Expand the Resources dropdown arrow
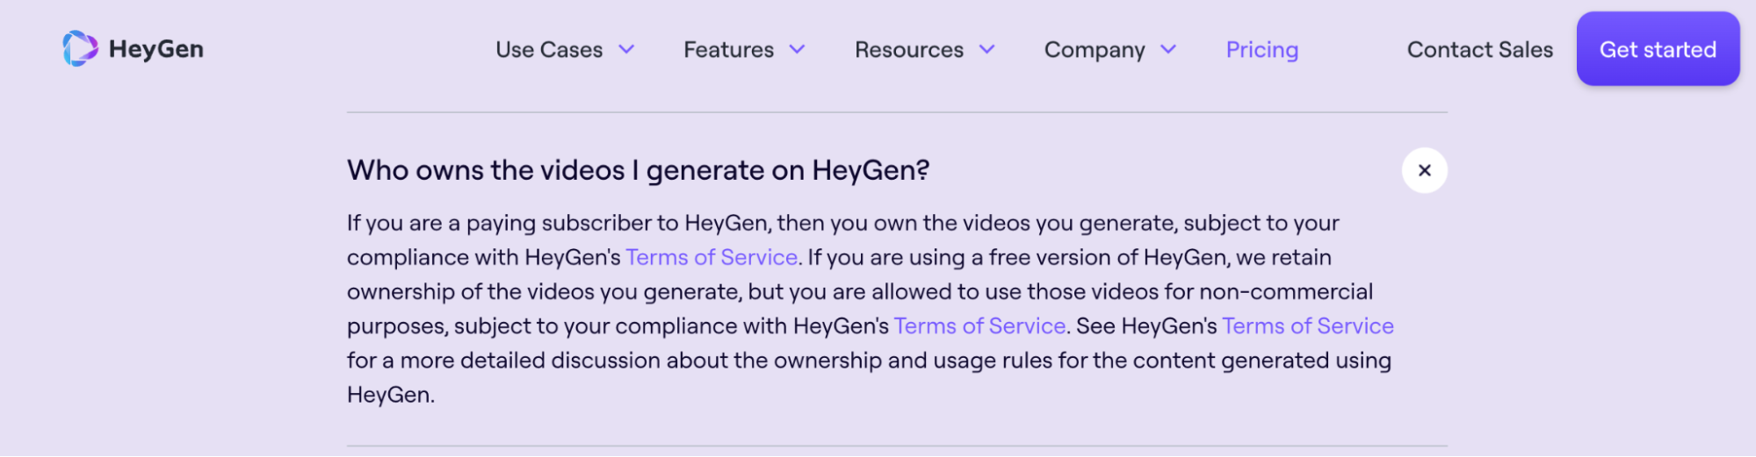This screenshot has width=1756, height=457. coord(987,50)
